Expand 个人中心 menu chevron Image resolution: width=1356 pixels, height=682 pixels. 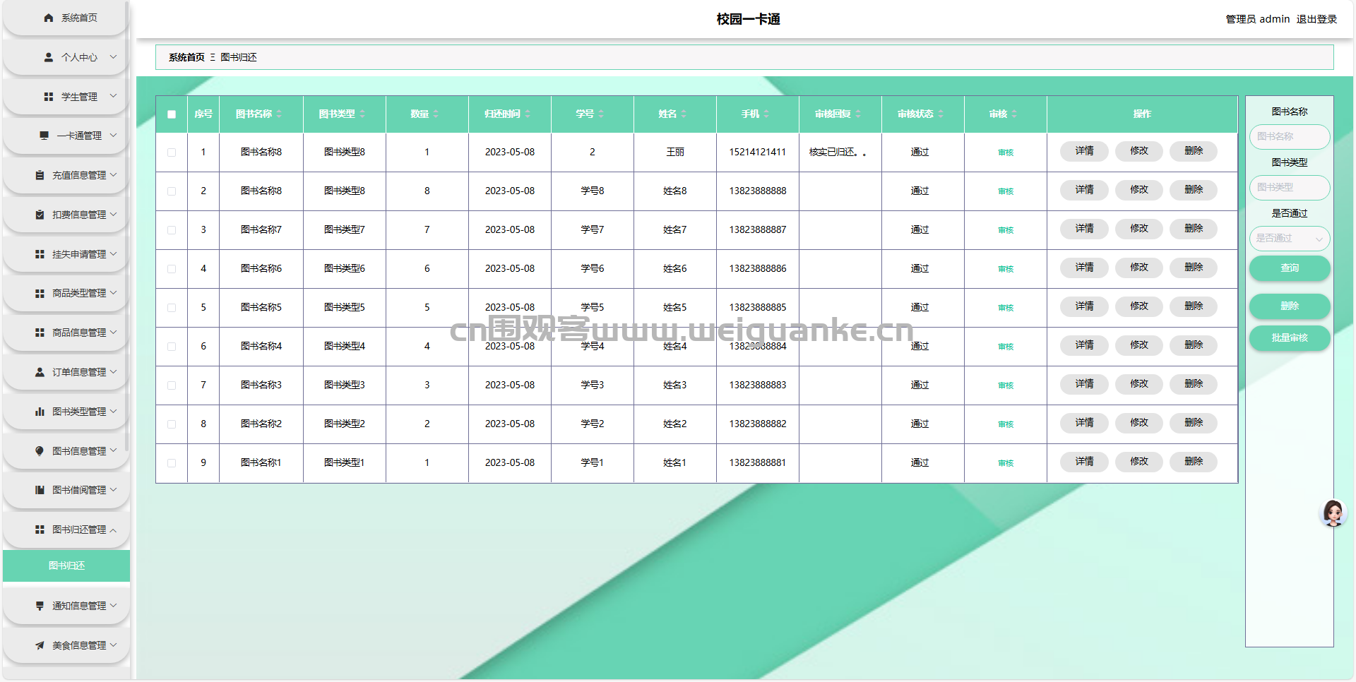pyautogui.click(x=113, y=57)
